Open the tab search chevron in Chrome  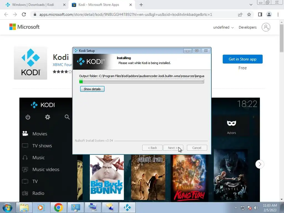[251, 5]
